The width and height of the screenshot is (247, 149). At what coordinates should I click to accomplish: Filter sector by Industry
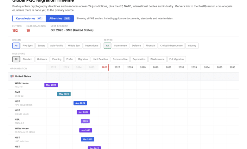(192, 46)
